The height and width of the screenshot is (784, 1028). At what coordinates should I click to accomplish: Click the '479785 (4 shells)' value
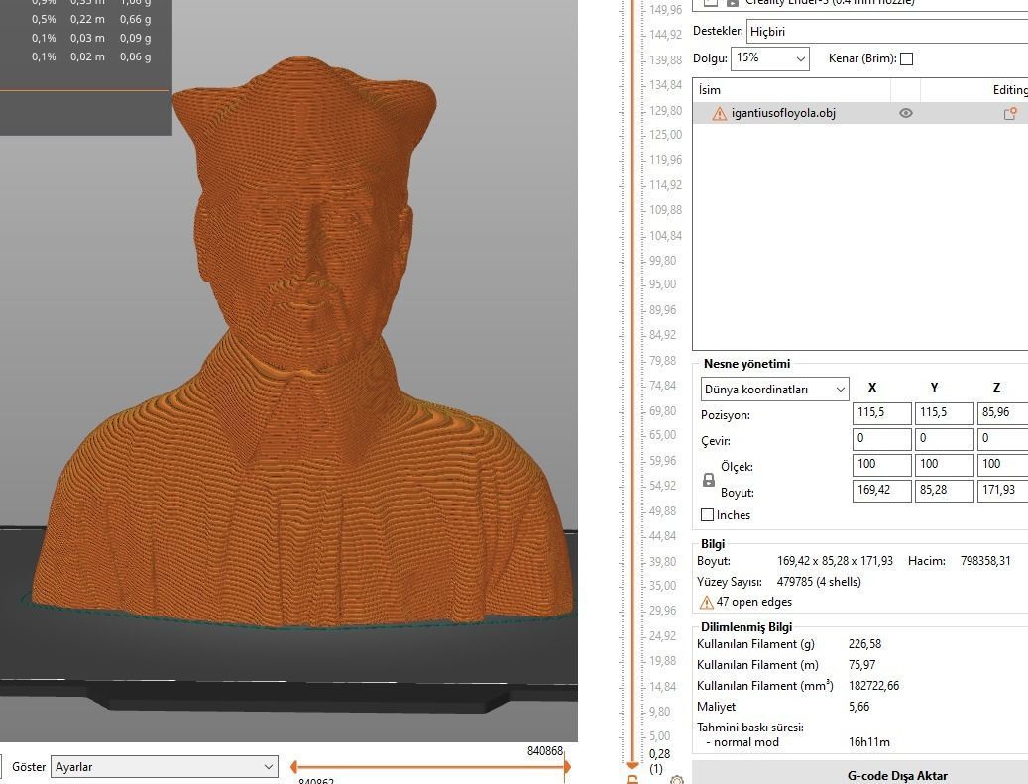point(819,582)
